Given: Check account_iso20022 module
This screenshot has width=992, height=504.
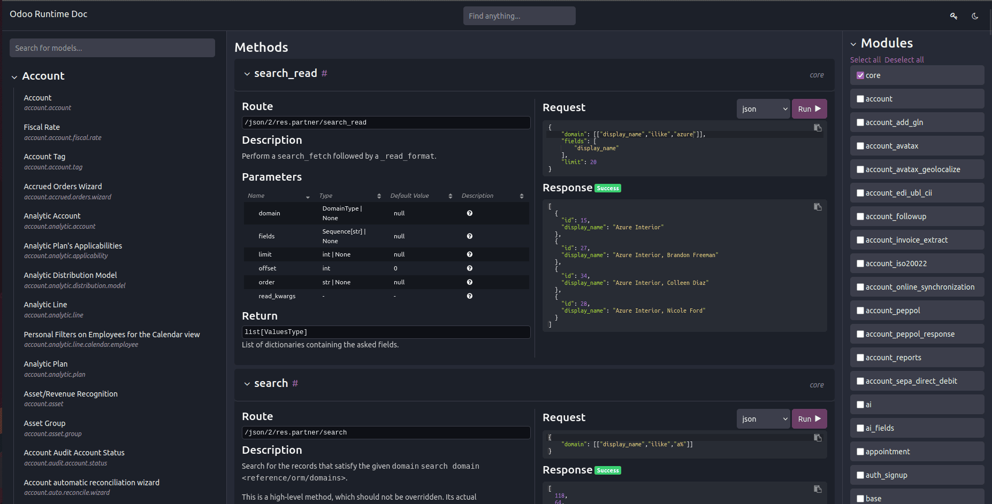Looking at the screenshot, I should point(860,263).
